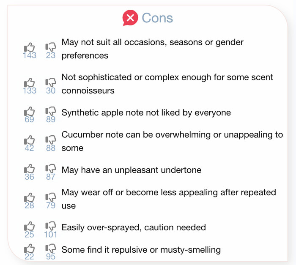Viewport: 296px width, 265px height.
Task: Like the 'Cucumber note can be overwhelming' con
Action: coord(30,140)
